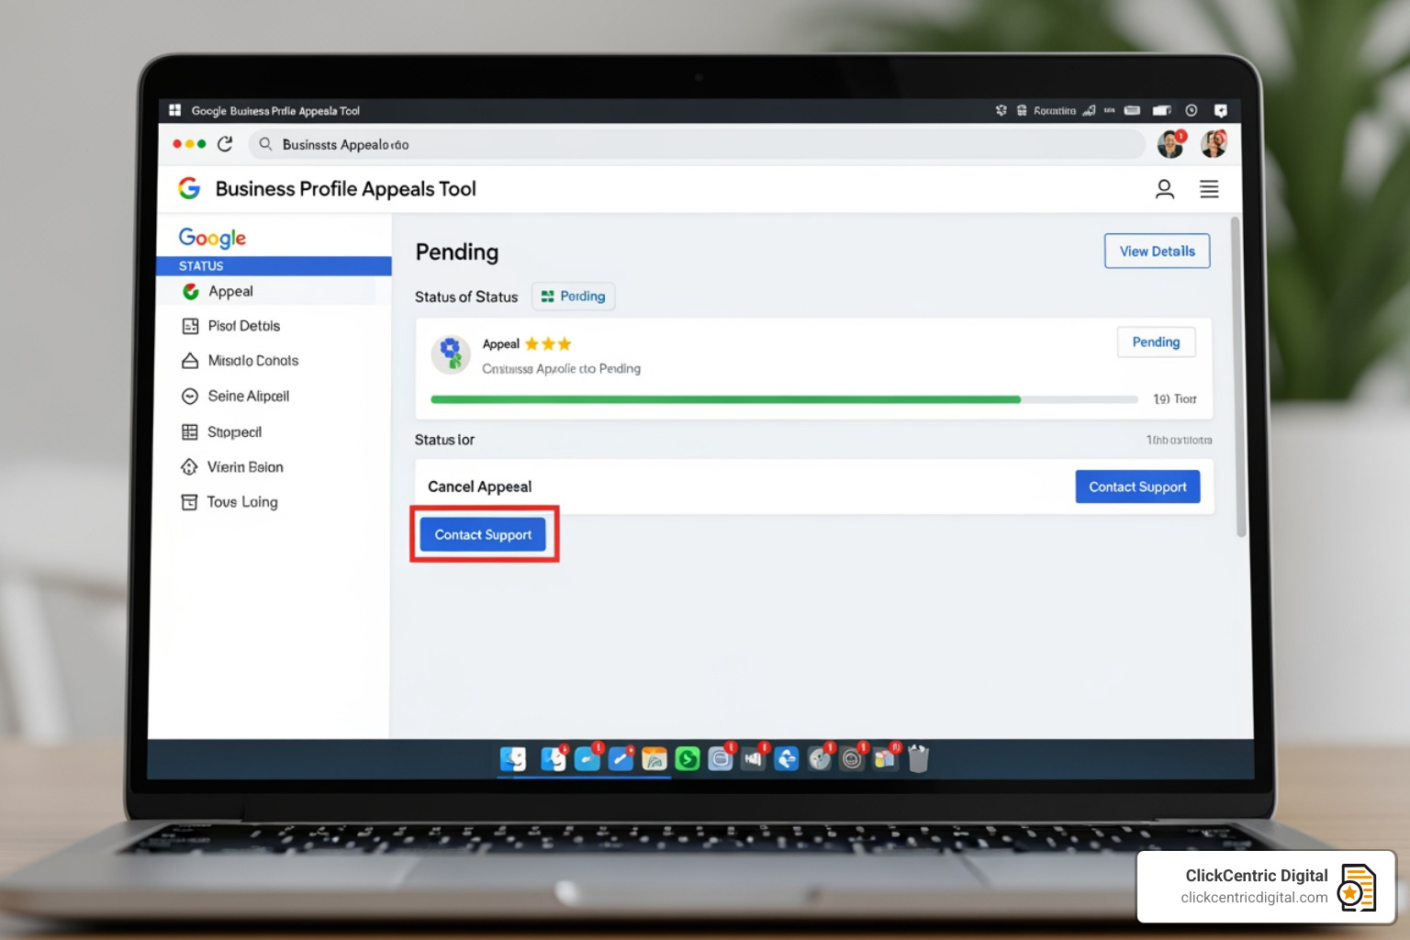Click Contact Support below the Cancel Appeal row

click(x=483, y=534)
